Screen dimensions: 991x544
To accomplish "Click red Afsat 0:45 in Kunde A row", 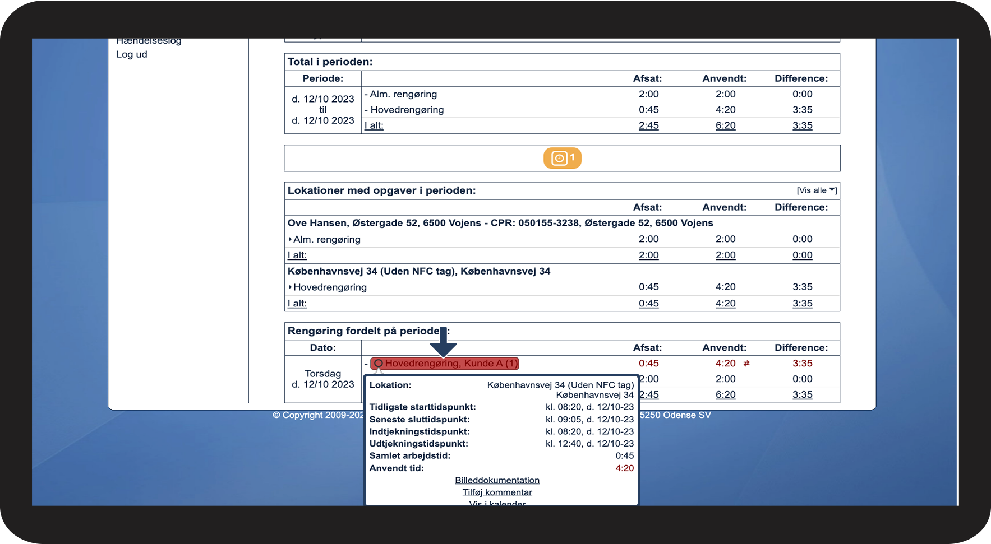I will click(649, 364).
